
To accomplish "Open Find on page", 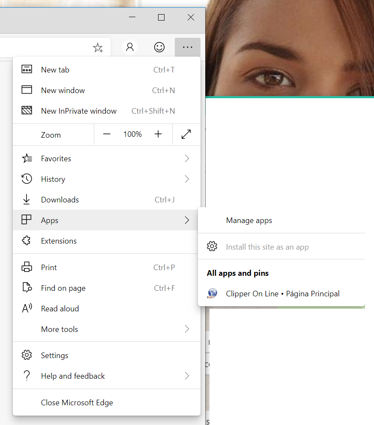I will click(x=63, y=288).
